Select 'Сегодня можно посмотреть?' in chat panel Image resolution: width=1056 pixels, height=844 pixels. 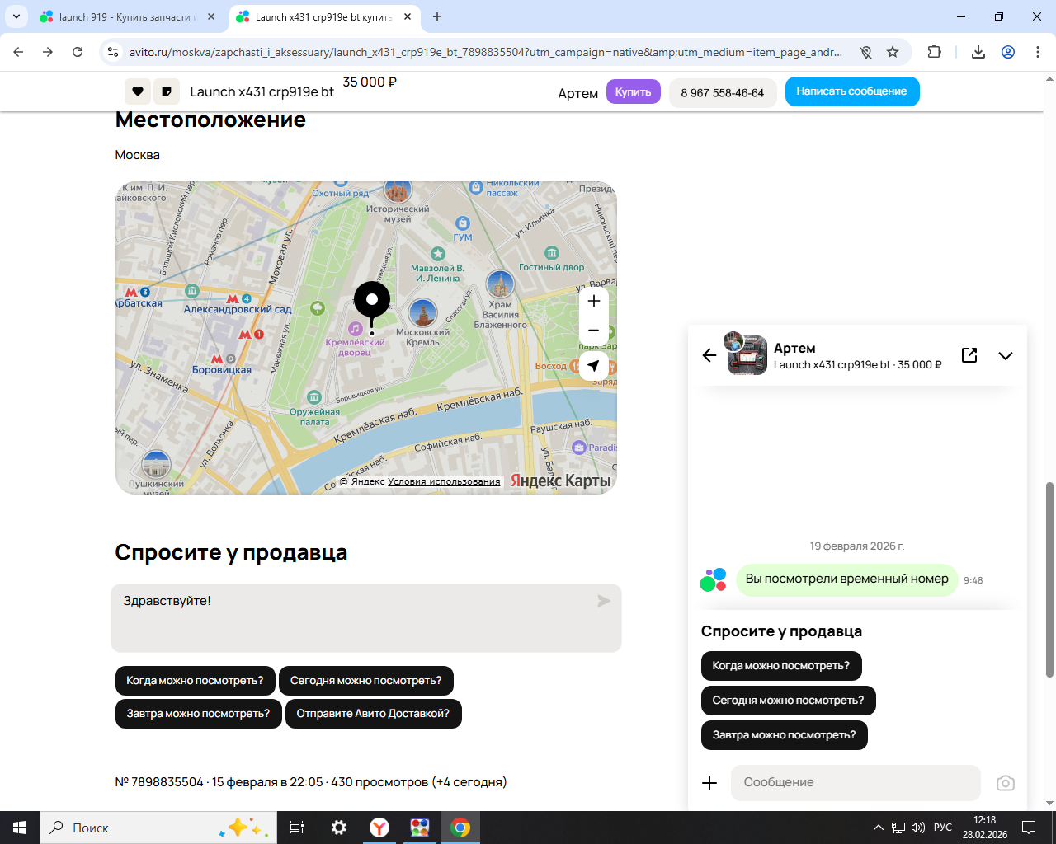(x=789, y=701)
